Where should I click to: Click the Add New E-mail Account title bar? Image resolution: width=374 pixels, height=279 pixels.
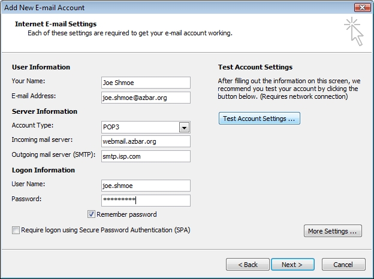(x=177, y=7)
